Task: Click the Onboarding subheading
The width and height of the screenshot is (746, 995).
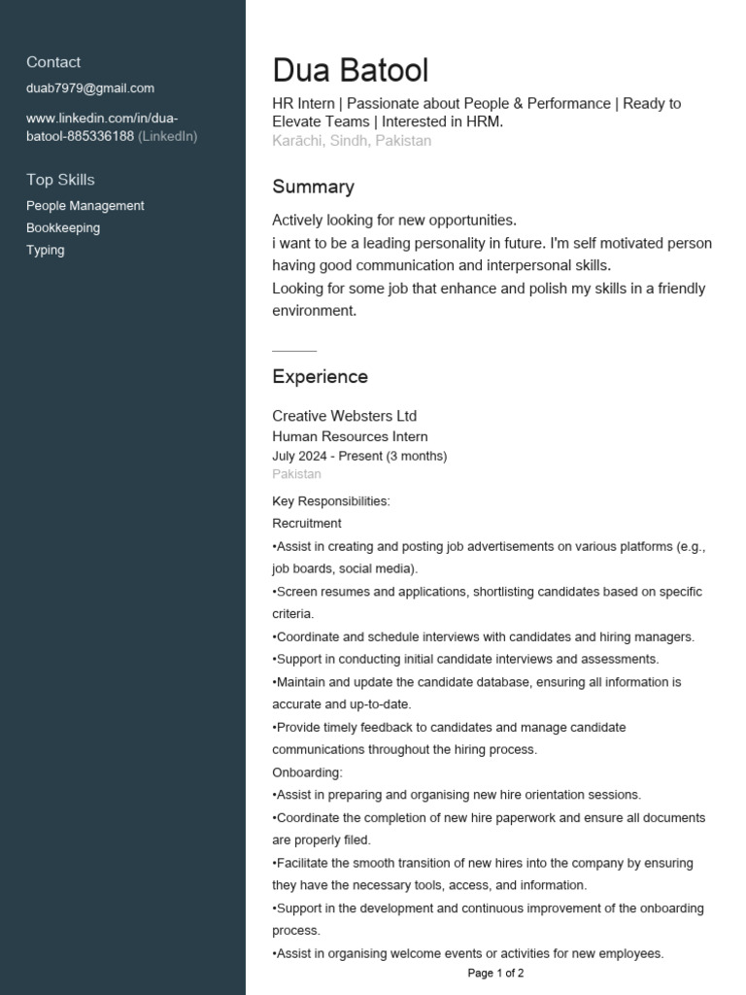Action: click(x=307, y=772)
